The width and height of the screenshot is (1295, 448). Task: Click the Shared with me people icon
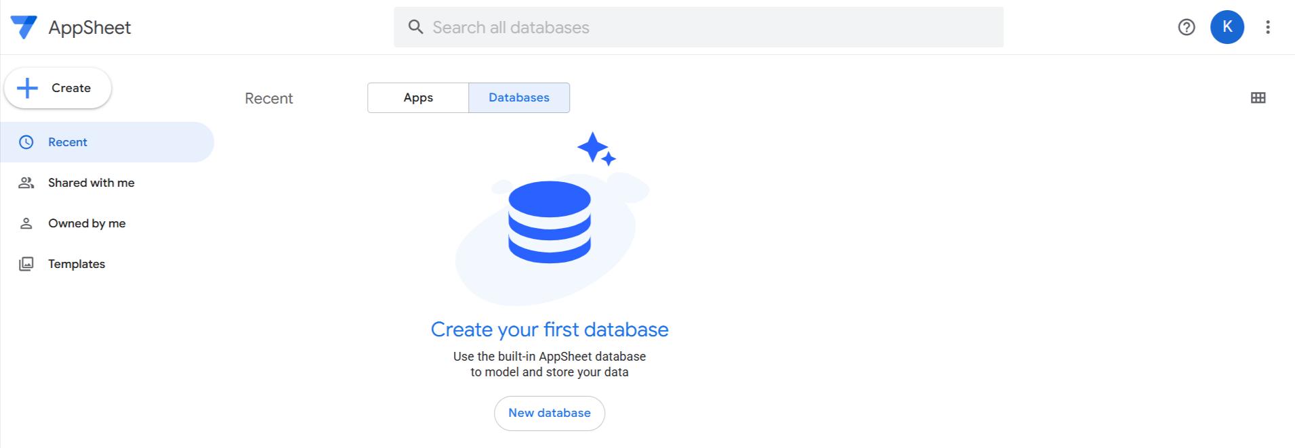click(26, 183)
